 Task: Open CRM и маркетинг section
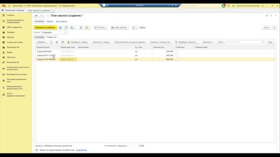14,27
